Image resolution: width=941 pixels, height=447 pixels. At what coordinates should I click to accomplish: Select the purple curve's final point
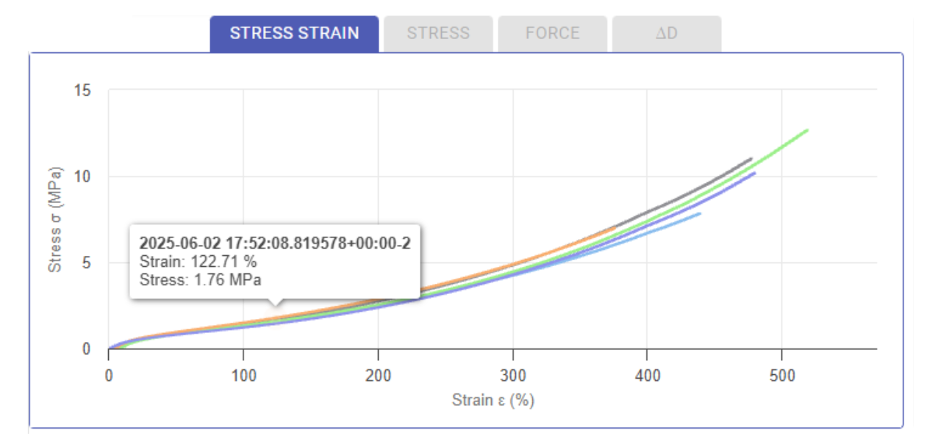point(754,174)
